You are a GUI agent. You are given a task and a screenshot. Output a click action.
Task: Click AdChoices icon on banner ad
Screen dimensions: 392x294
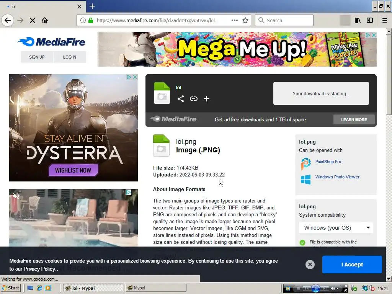tap(368, 35)
